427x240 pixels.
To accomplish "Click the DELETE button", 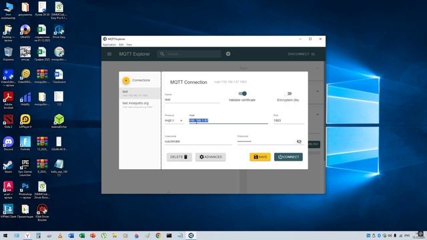I will point(179,157).
